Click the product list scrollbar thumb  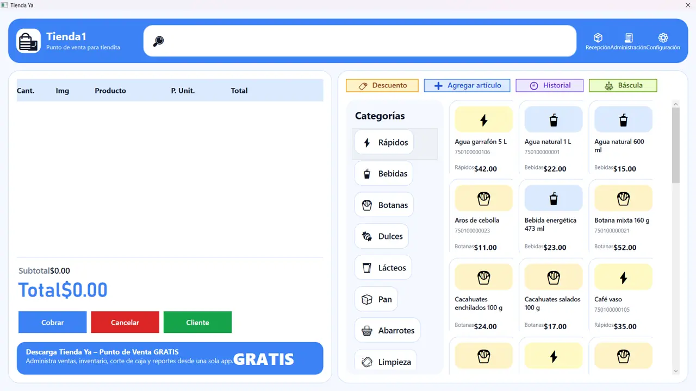coord(676,146)
